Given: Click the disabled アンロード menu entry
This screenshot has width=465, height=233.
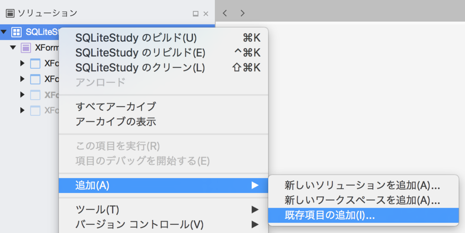Looking at the screenshot, I should point(163,82).
